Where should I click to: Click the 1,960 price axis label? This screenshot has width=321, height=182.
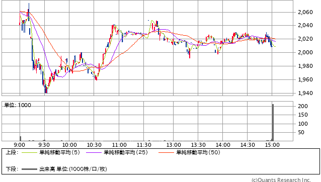tap(305, 79)
